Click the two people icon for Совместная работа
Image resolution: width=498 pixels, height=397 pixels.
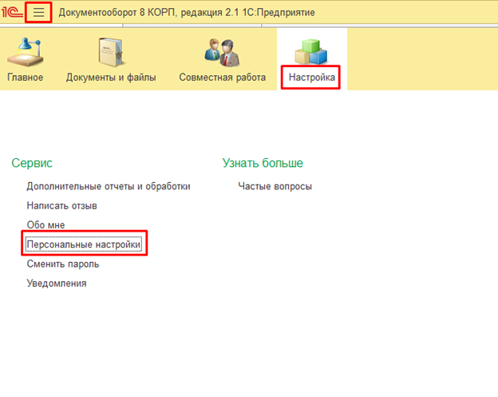coord(223,52)
